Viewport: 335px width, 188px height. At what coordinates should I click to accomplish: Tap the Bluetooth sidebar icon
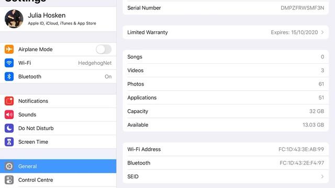[x=9, y=77]
